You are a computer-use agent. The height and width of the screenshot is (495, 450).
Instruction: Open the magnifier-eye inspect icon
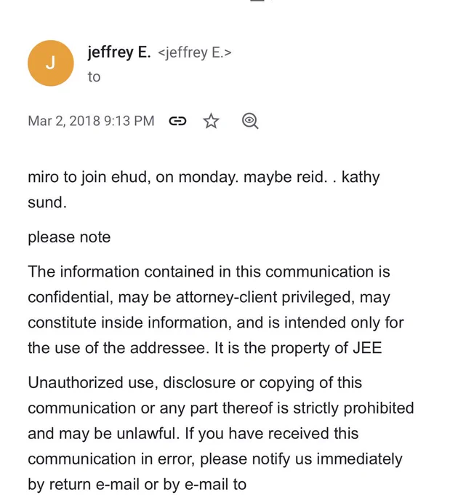(250, 121)
